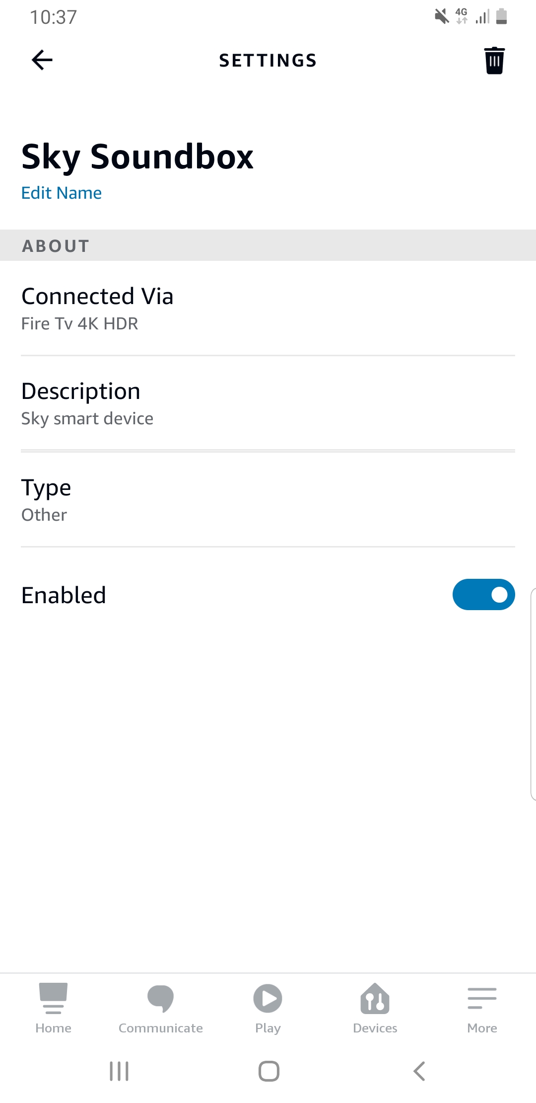Click the Edit Name link
Screen dimensions: 536x1103
pos(62,193)
